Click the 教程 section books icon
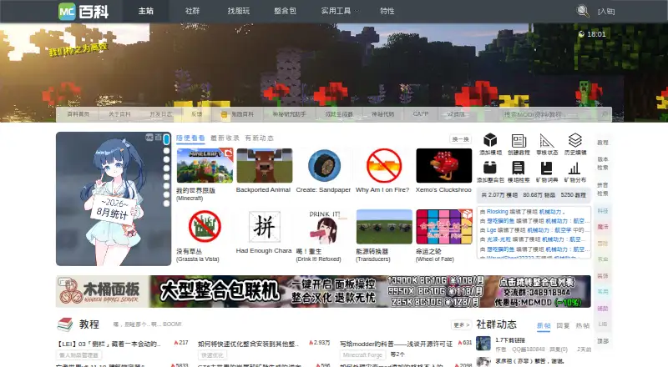Image resolution: width=668 pixels, height=367 pixels. pos(65,324)
